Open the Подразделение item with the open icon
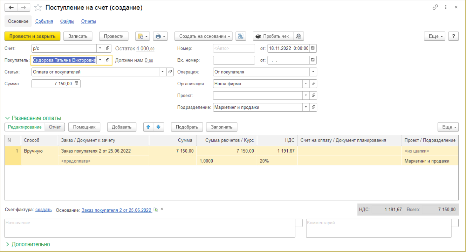This screenshot has height=252, width=466. (313, 107)
